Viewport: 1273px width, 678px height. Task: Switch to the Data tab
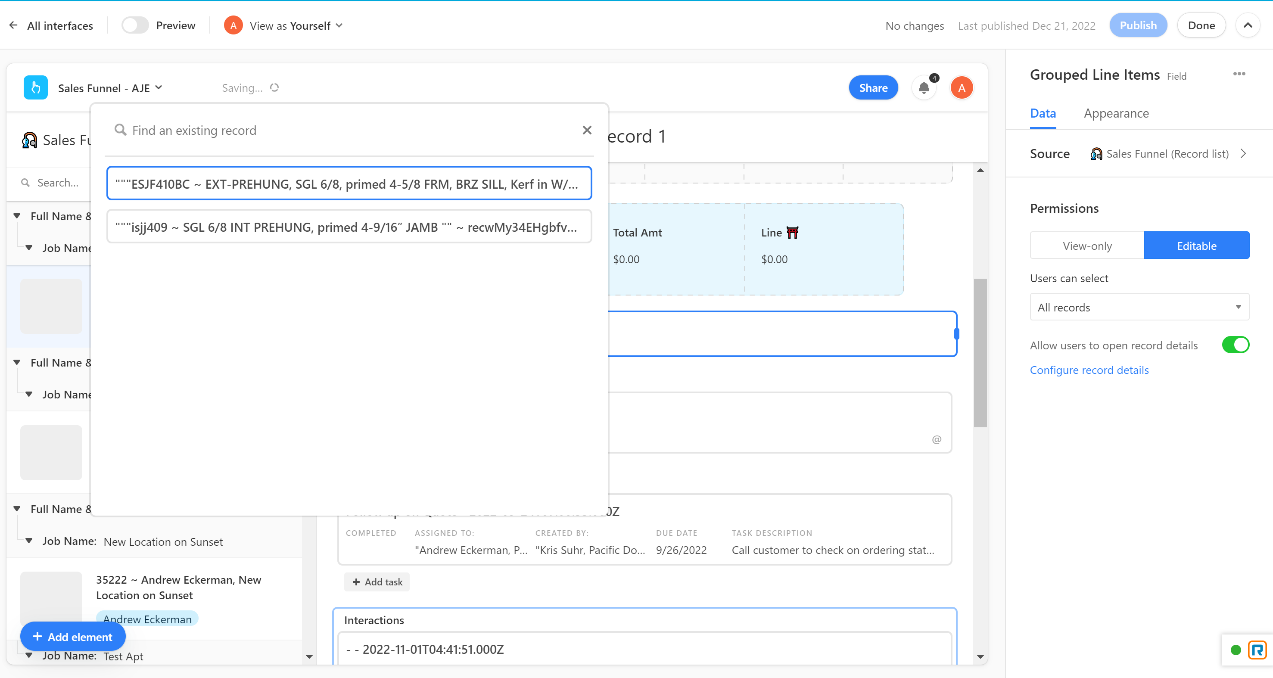pyautogui.click(x=1042, y=114)
